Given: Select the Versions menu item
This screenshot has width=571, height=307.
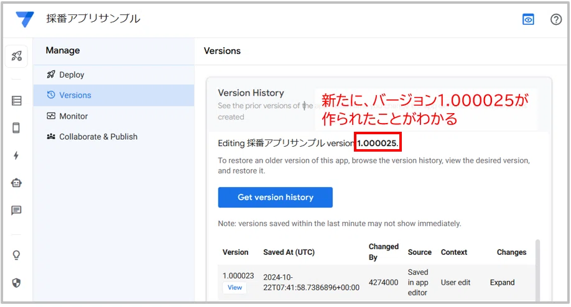Looking at the screenshot, I should [114, 95].
